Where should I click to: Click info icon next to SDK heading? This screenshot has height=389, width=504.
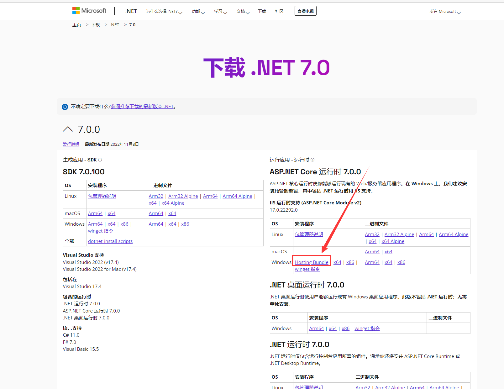point(100,160)
